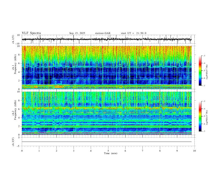Image resolution: width=219 pixels, height=169 pixels.
Task: Click the "-5" tick on ch.2 colorbar
Action: point(204,116)
